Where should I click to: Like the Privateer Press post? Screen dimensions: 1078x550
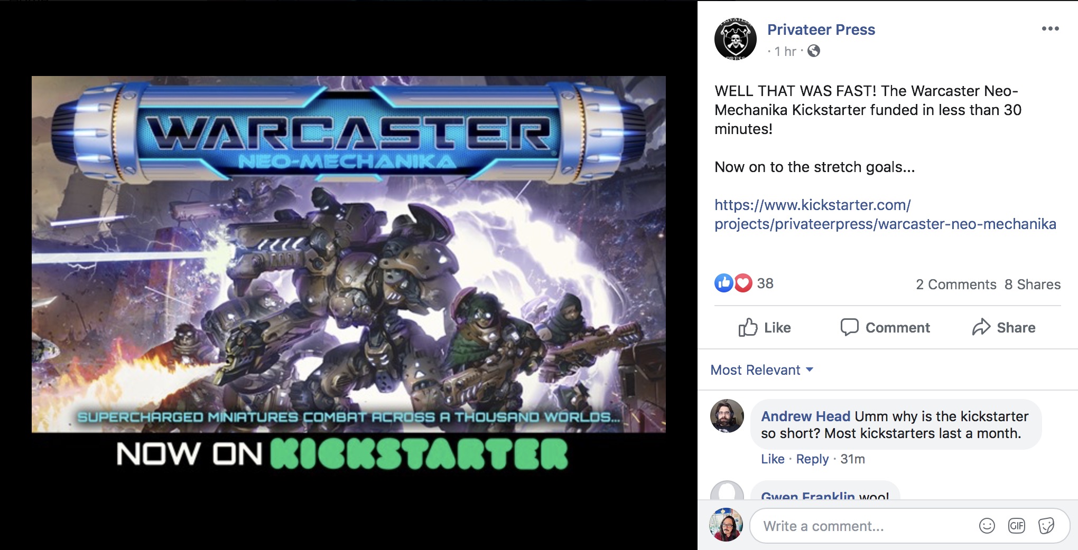pos(764,328)
